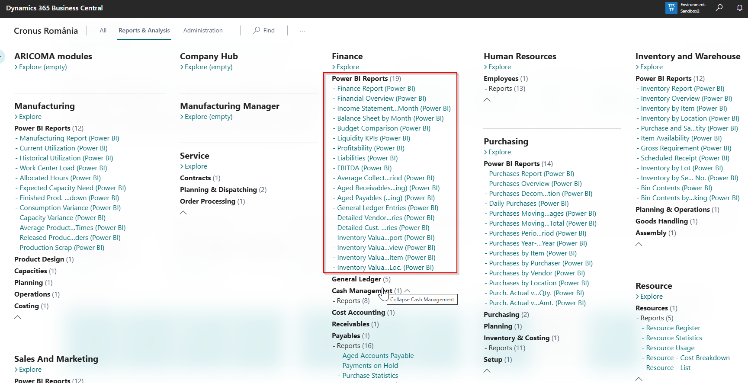This screenshot has width=748, height=383.
Task: Click the Cronus România company name
Action: (x=46, y=31)
